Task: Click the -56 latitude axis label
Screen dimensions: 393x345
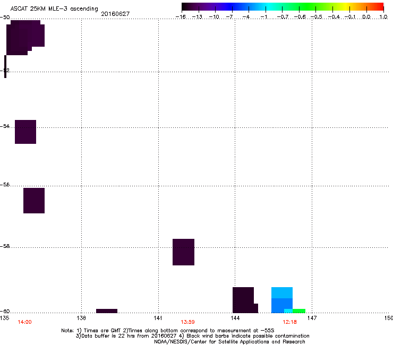Action: [x=5, y=184]
